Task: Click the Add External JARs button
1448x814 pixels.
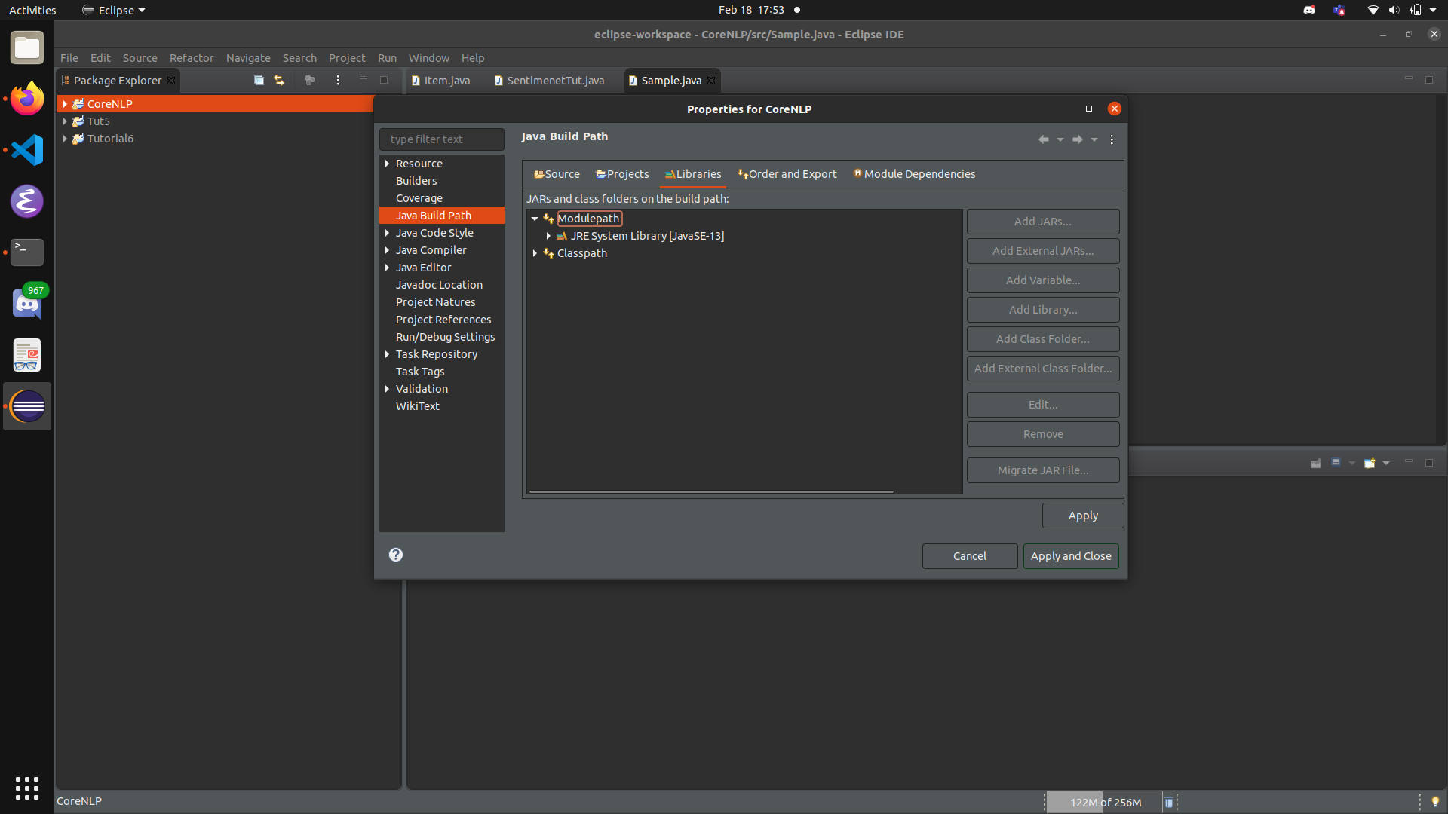Action: pyautogui.click(x=1043, y=250)
